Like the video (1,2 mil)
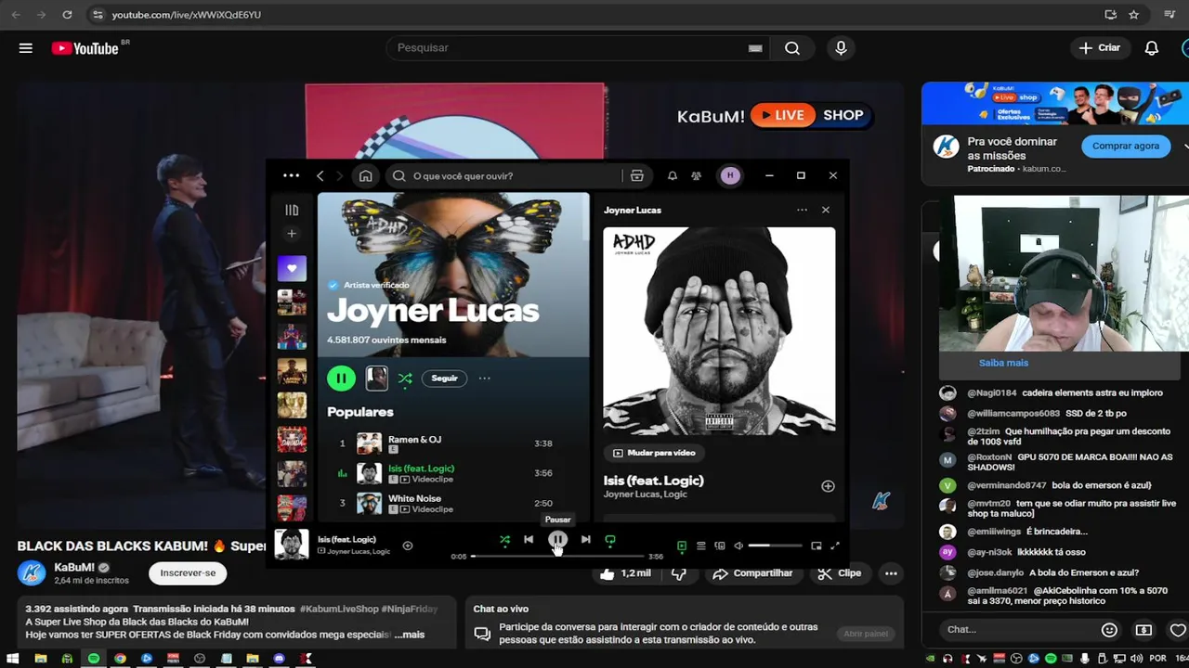The width and height of the screenshot is (1189, 668). point(626,573)
